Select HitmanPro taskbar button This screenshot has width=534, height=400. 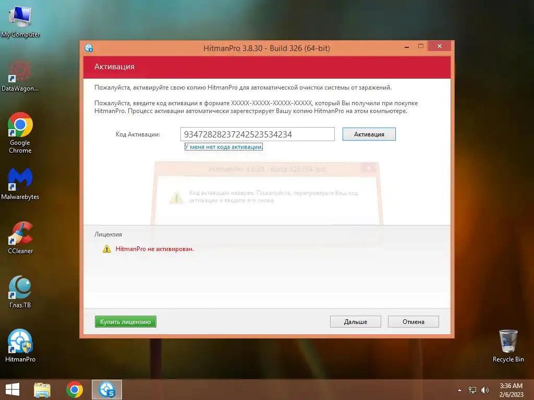106,390
